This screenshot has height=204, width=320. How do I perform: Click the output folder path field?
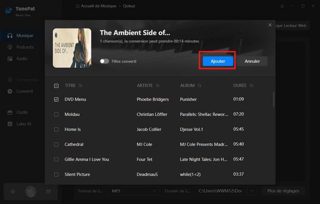coord(220,191)
